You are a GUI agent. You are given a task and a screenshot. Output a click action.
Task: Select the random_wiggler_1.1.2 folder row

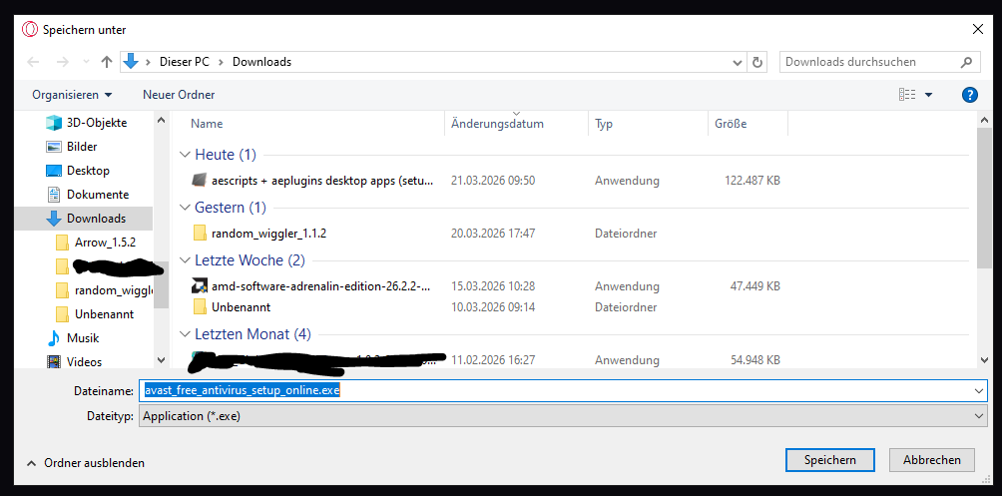(x=269, y=234)
